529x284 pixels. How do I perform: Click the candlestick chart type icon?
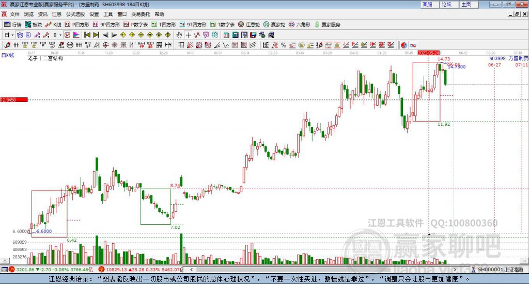point(55,35)
